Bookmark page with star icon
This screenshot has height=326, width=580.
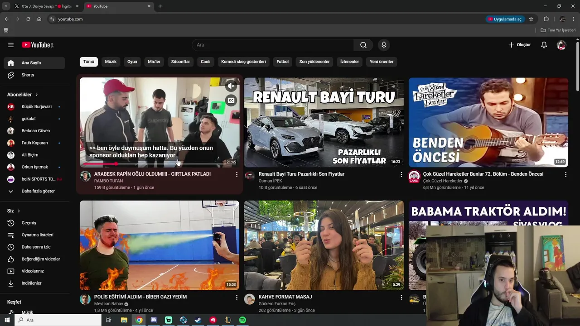(x=531, y=19)
